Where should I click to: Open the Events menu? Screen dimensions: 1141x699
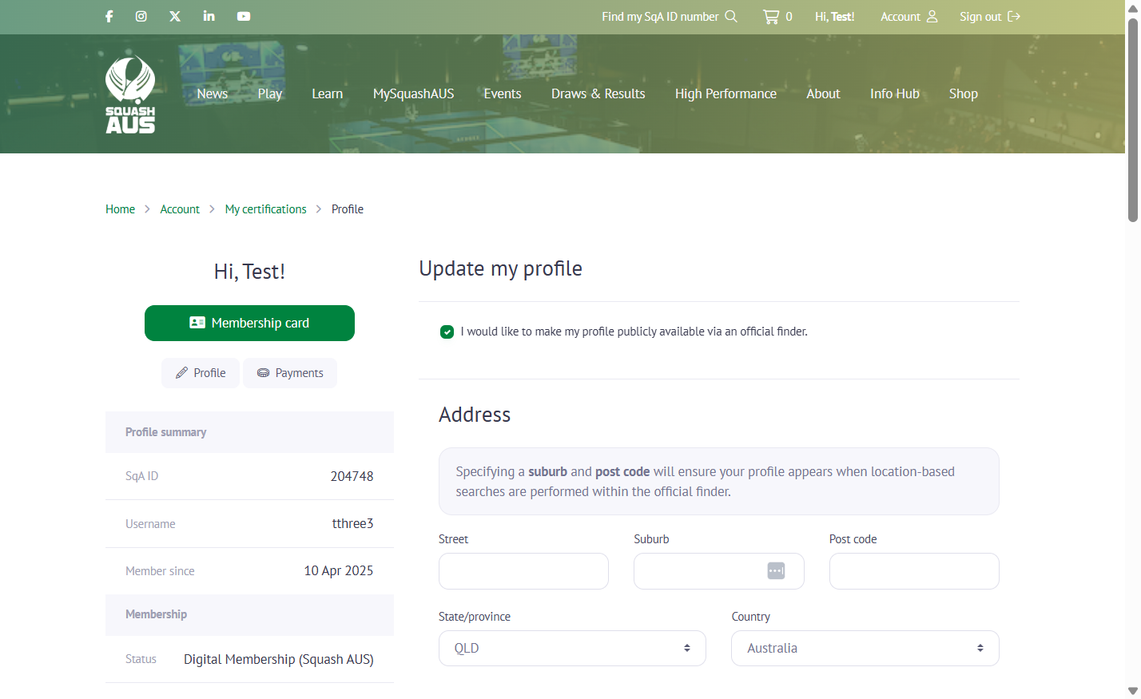[503, 93]
